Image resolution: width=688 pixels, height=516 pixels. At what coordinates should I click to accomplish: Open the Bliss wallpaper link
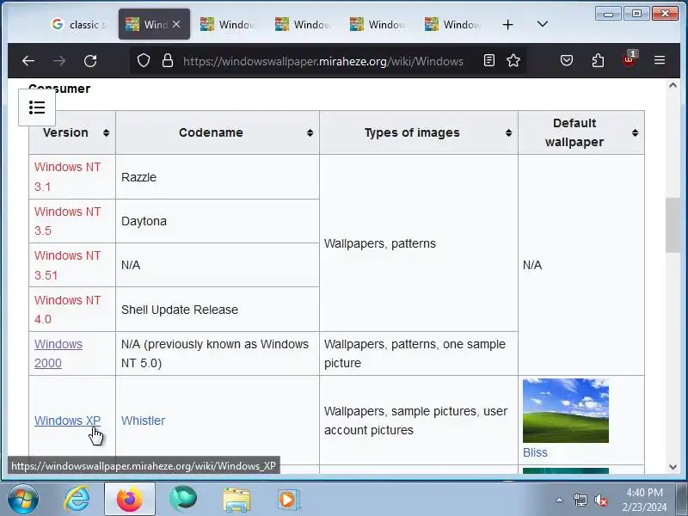[535, 452]
